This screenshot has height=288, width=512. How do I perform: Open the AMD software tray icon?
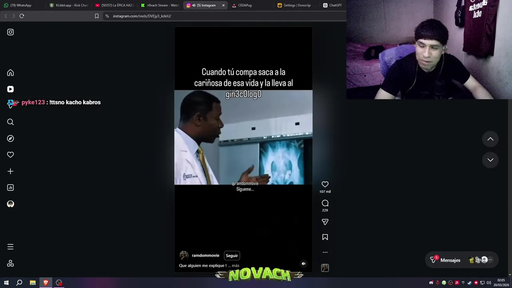click(457, 283)
